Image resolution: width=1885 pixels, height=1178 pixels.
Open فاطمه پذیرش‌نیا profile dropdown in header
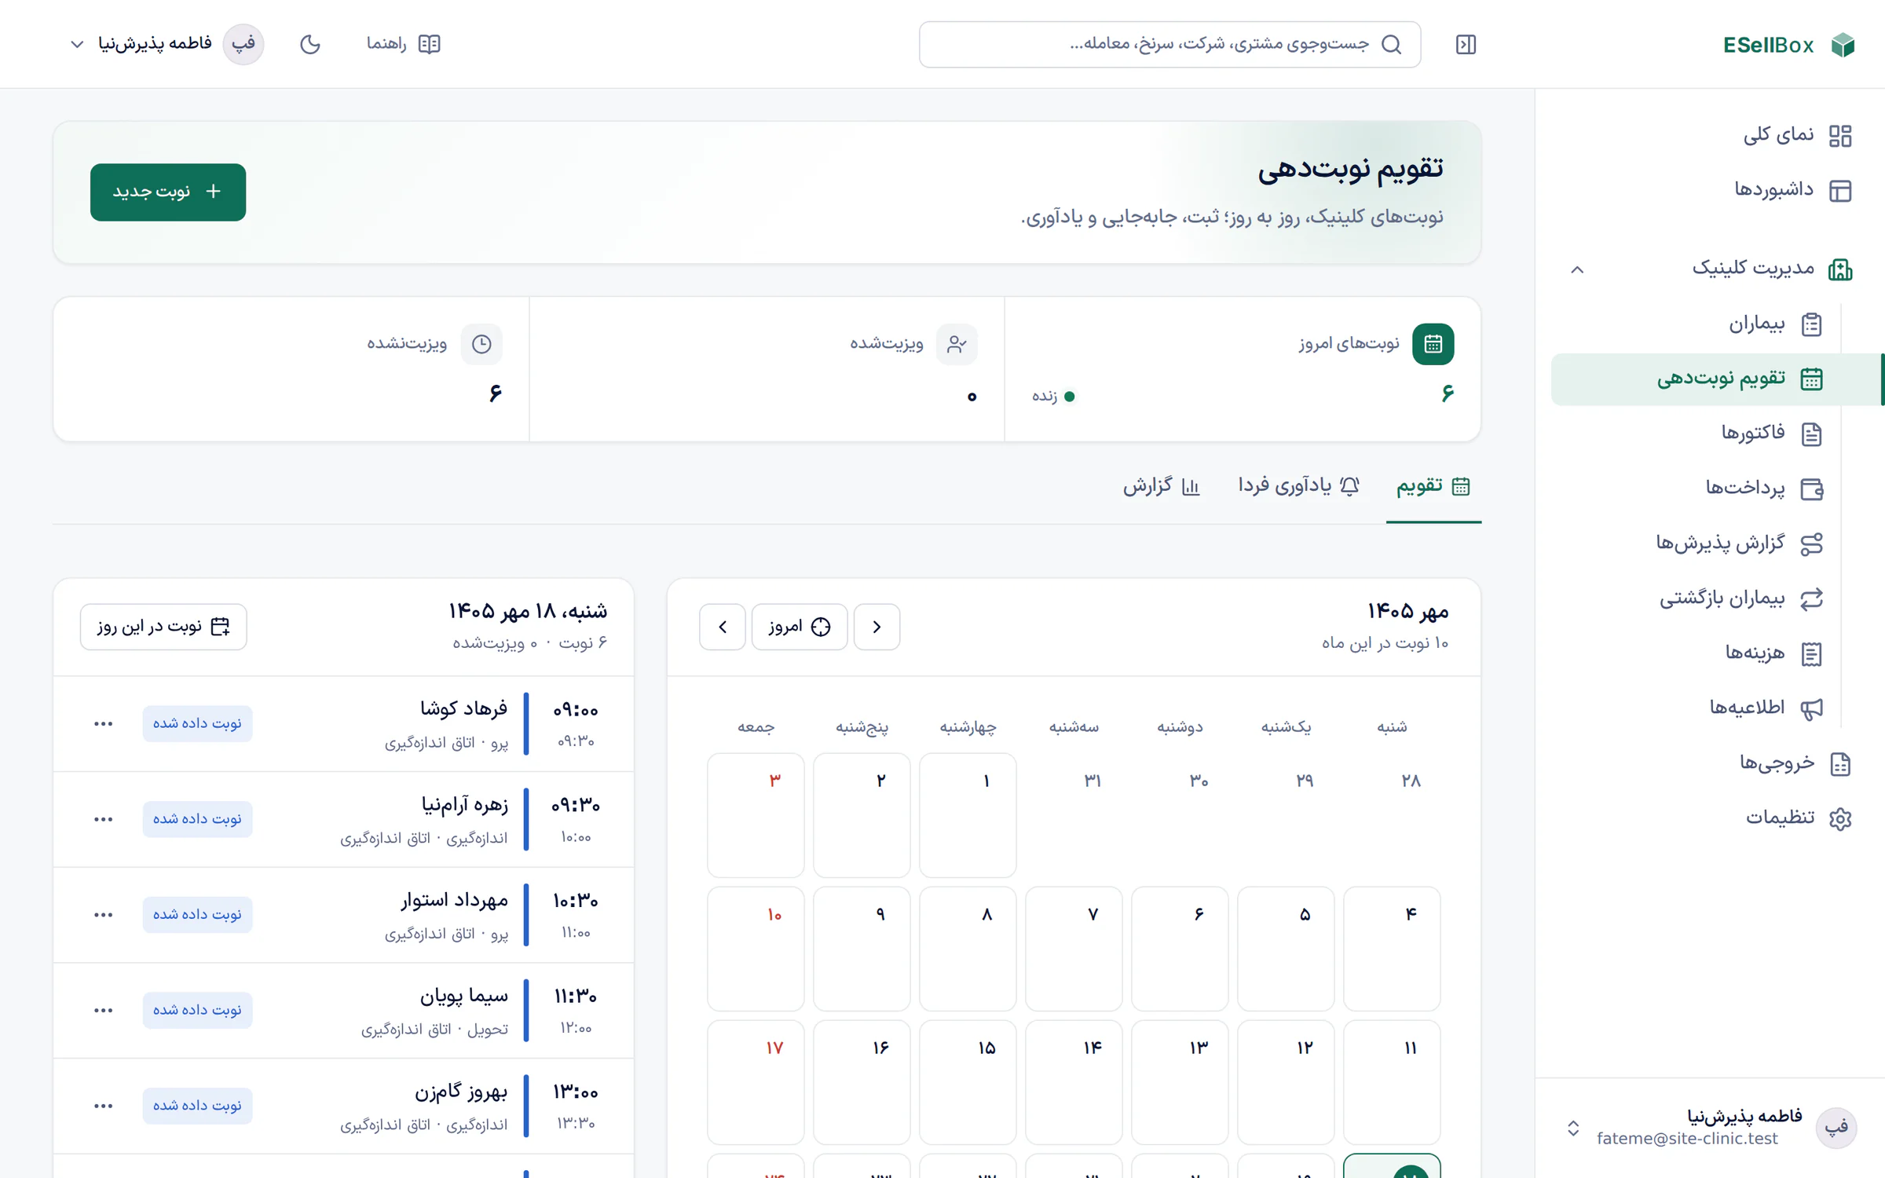tap(167, 44)
